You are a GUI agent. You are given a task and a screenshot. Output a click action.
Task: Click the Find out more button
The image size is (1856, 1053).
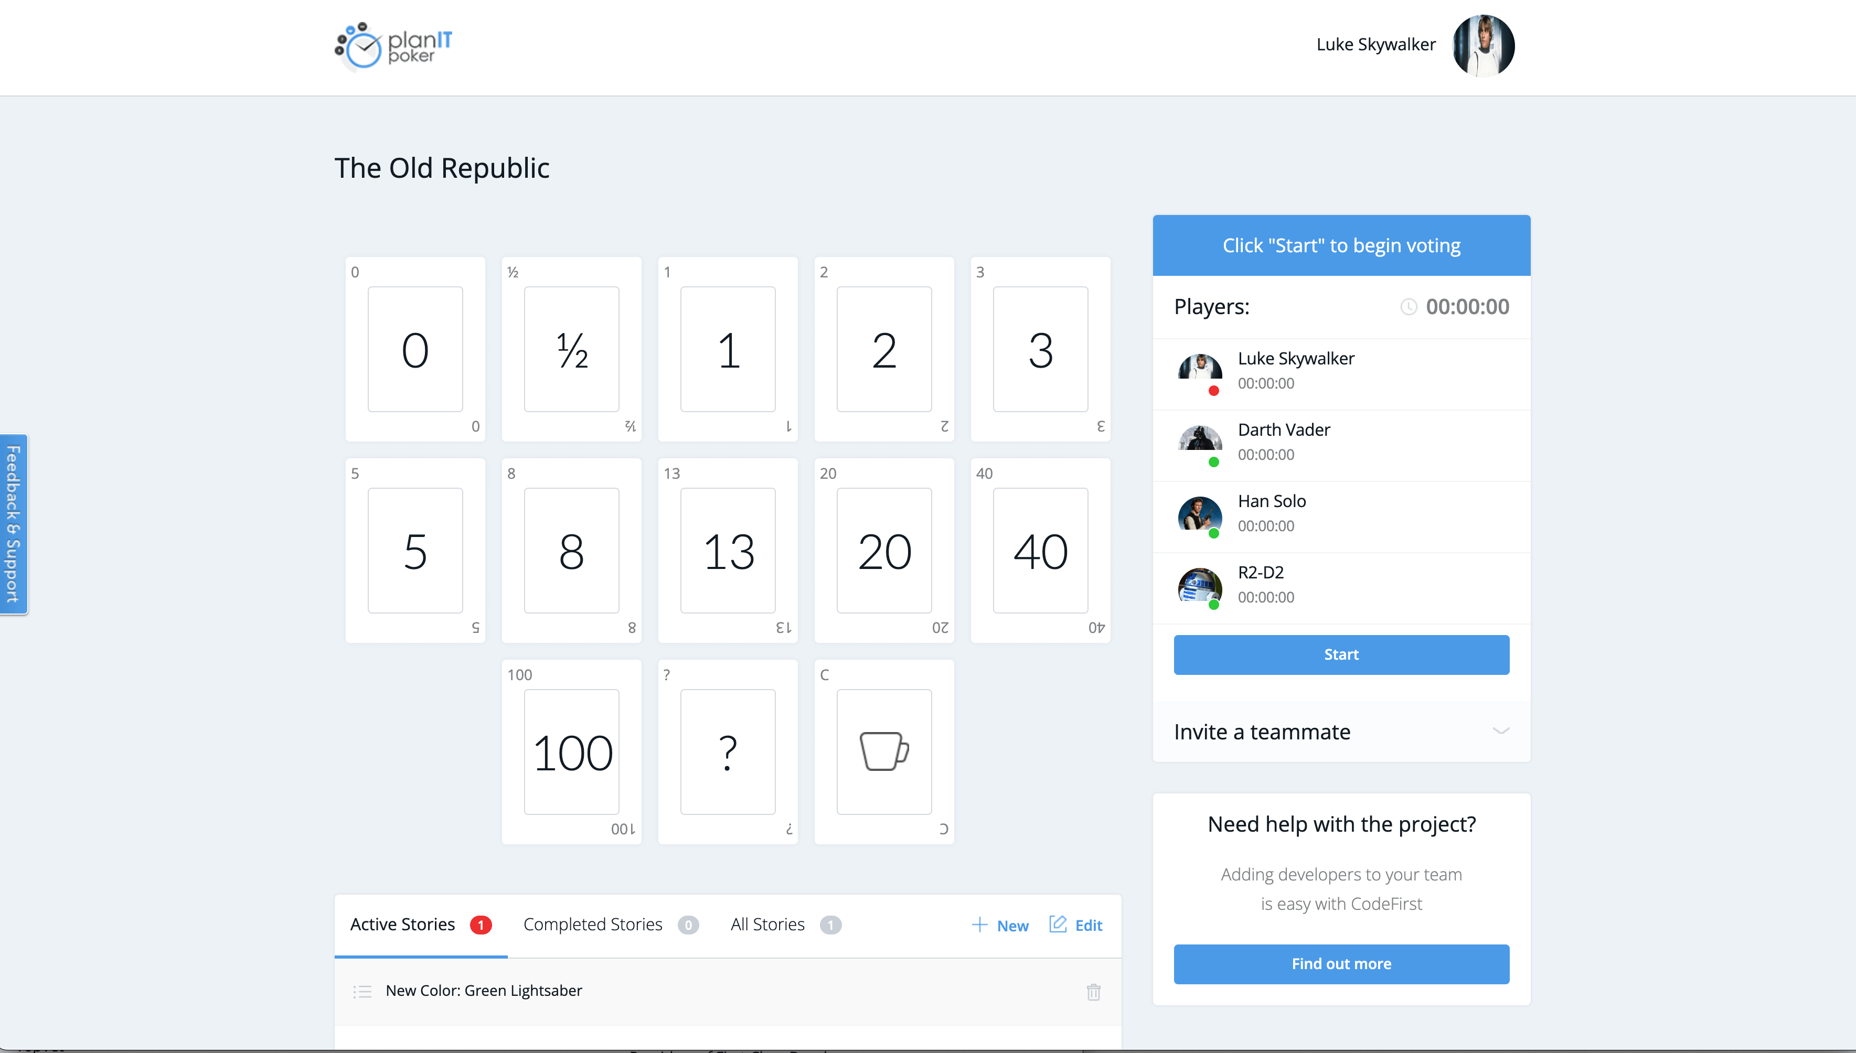click(1341, 963)
